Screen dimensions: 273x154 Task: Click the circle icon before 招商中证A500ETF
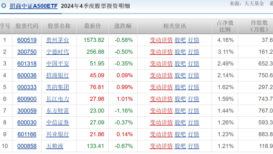4,6
